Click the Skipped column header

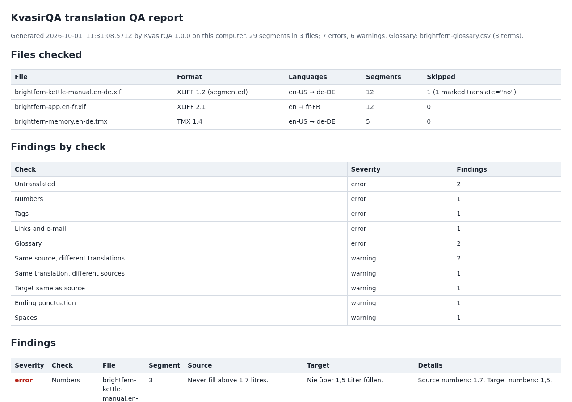[x=492, y=77]
